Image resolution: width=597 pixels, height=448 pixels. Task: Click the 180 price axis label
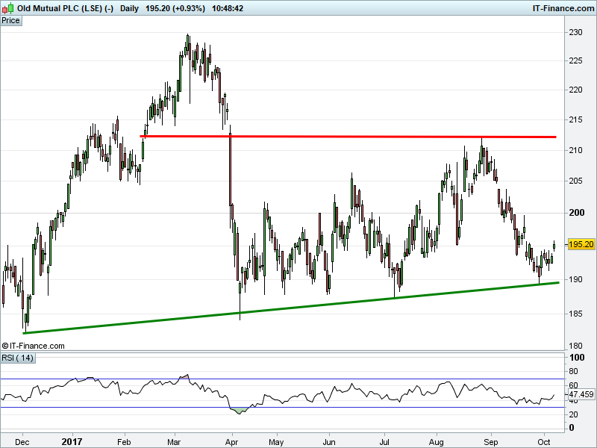tap(575, 346)
